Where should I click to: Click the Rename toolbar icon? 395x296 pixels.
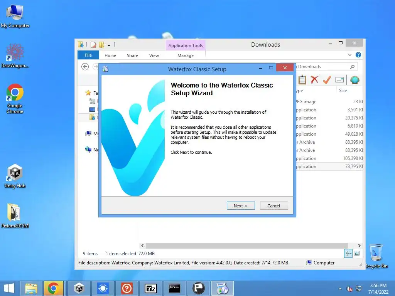339,80
